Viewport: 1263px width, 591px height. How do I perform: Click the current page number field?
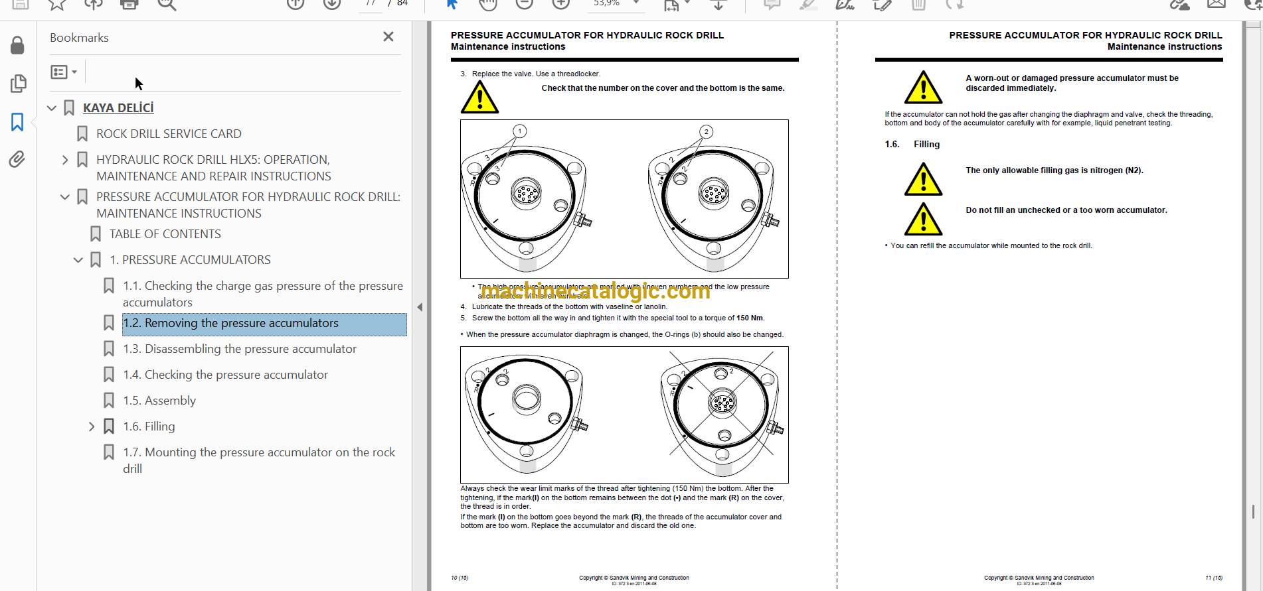tap(371, 4)
